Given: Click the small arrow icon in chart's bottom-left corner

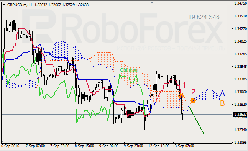Looking at the screenshot, I should [x=2, y=141].
